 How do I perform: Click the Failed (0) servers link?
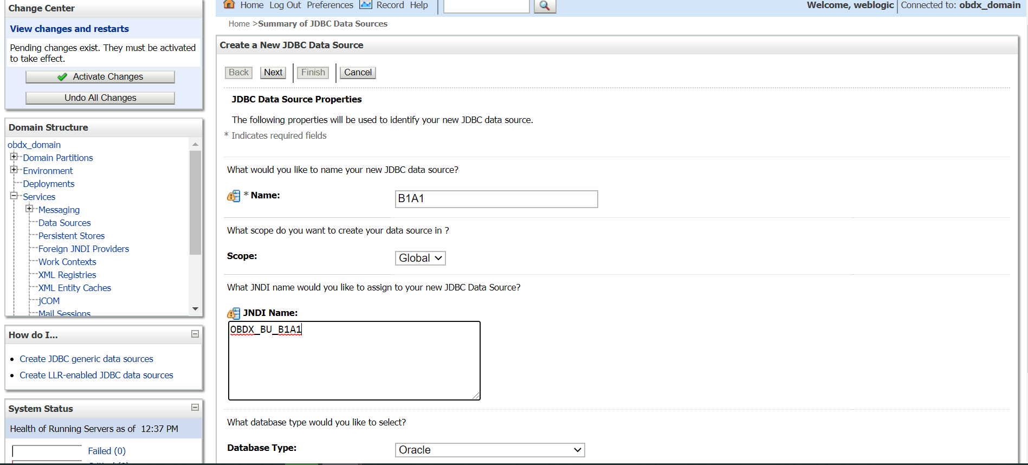tap(107, 451)
